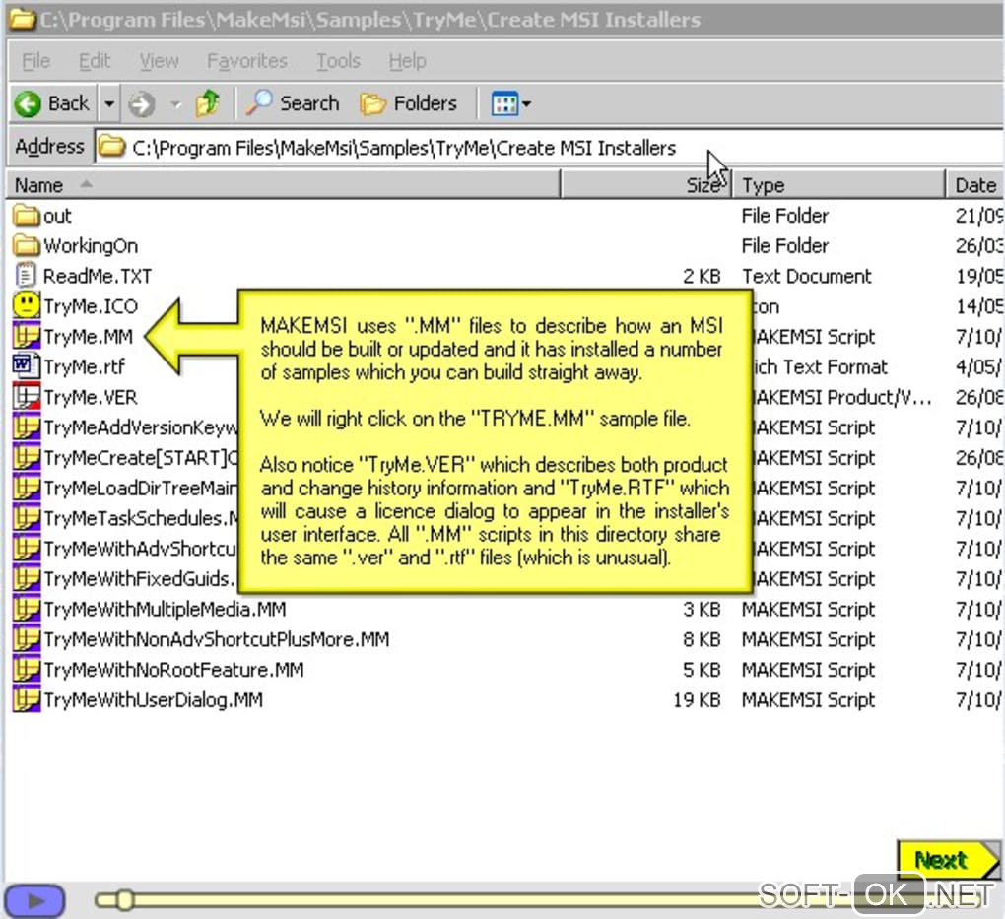This screenshot has width=1005, height=919.
Task: Click the TryMe.VER file name
Action: tap(91, 397)
